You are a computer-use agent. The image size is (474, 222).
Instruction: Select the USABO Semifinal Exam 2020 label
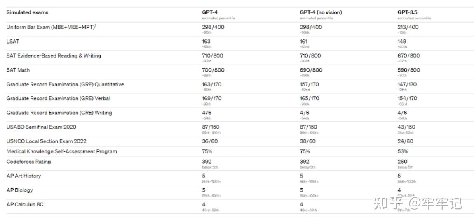41,127
